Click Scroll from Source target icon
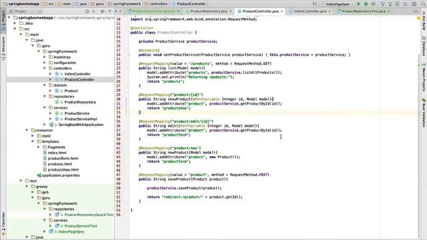The height and width of the screenshot is (240, 427). click(x=87, y=11)
